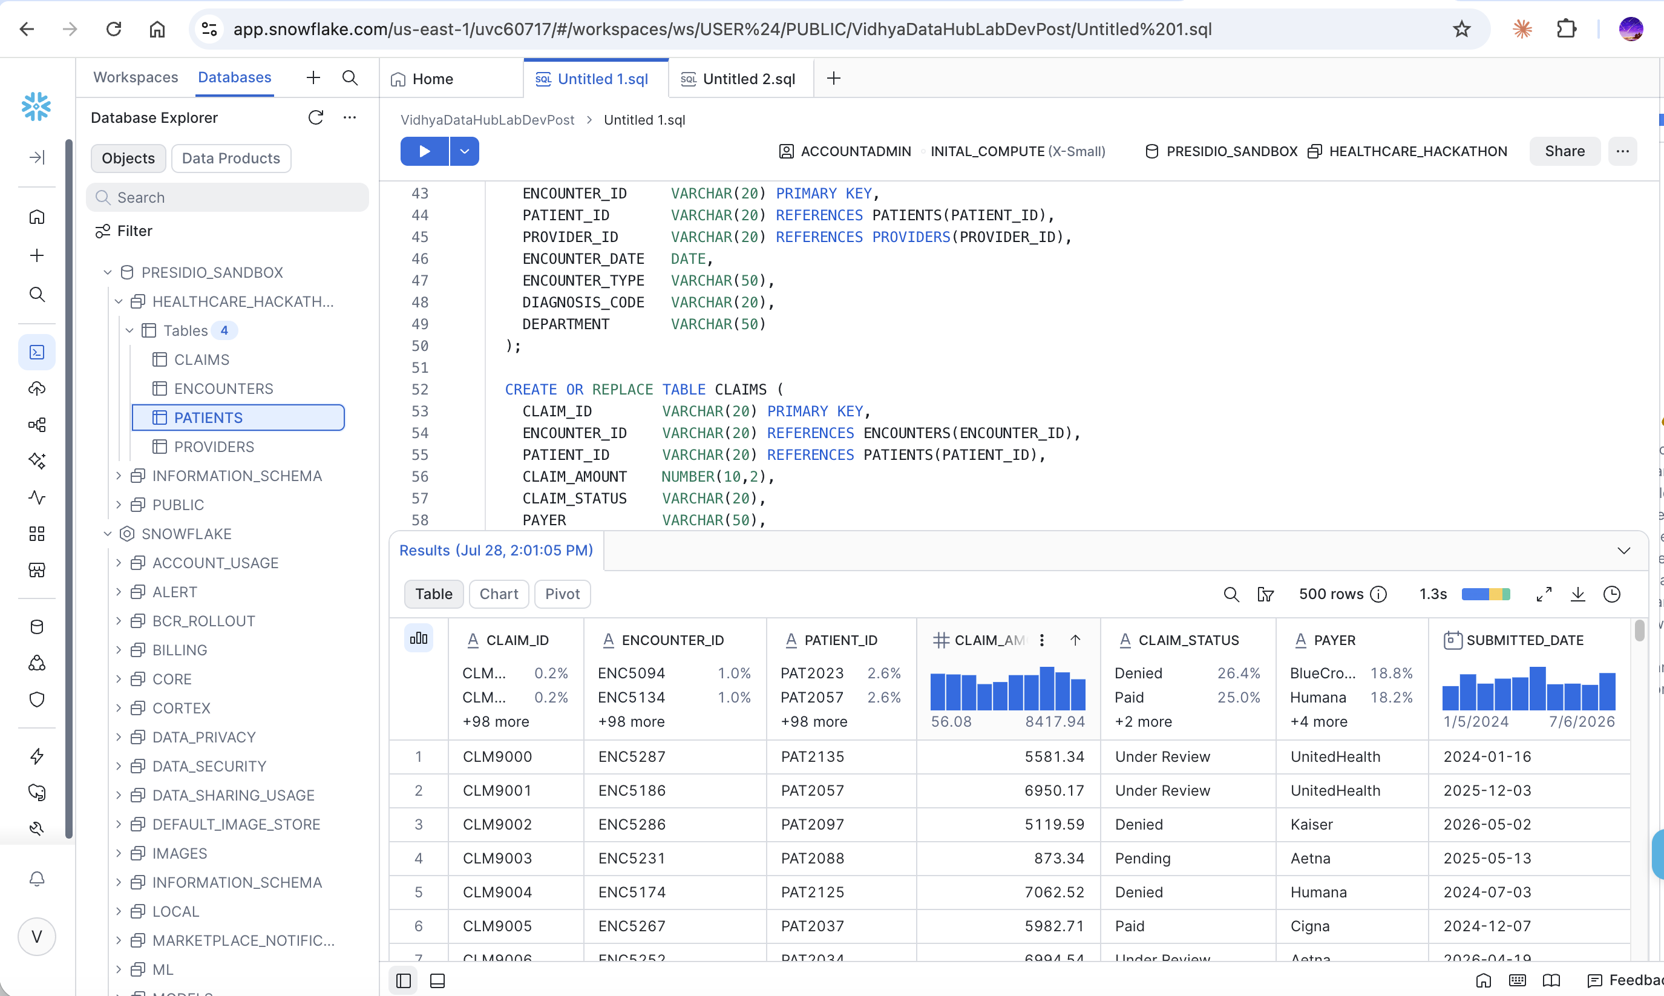Toggle ascending sort arrow on CLAIM_AMOUNT column
Screen dimensions: 1664x996
tap(1075, 640)
